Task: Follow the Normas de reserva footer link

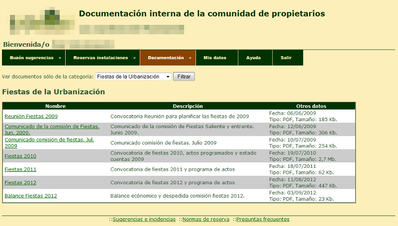Action: tap(205, 219)
